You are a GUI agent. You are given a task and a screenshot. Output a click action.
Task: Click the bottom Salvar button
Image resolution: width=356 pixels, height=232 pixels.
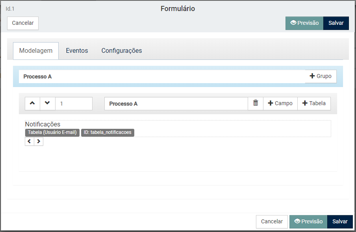[340, 221]
